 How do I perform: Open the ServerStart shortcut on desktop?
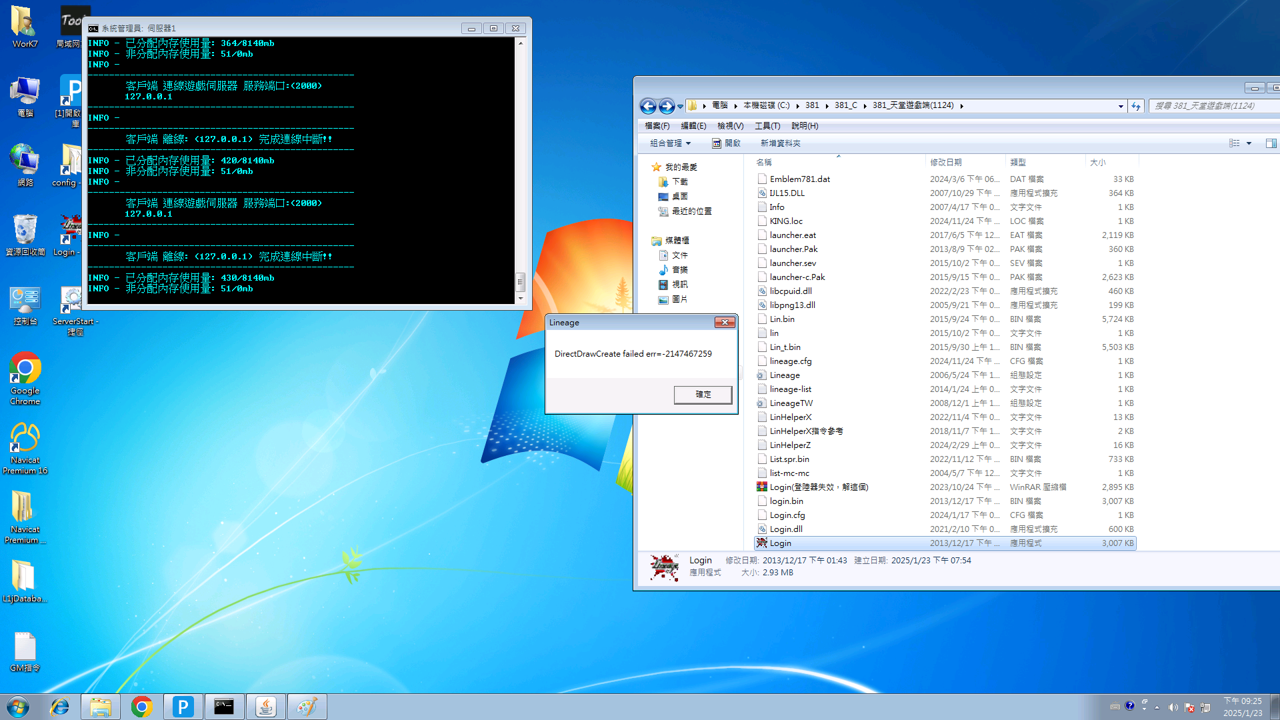coord(72,311)
